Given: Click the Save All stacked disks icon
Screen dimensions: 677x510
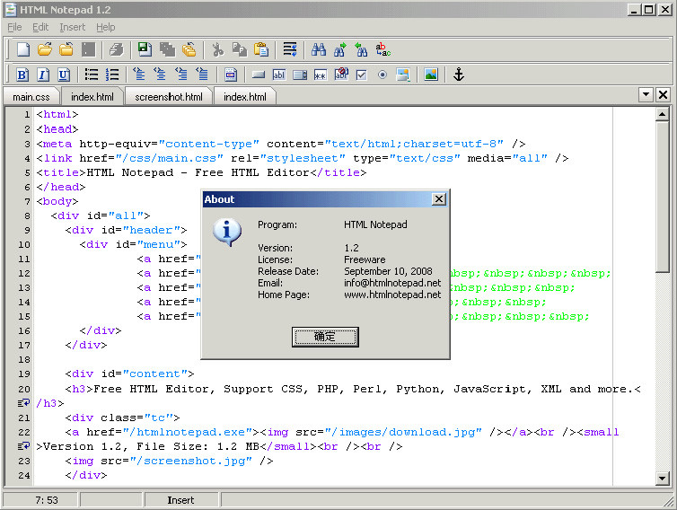Looking at the screenshot, I should (x=167, y=49).
